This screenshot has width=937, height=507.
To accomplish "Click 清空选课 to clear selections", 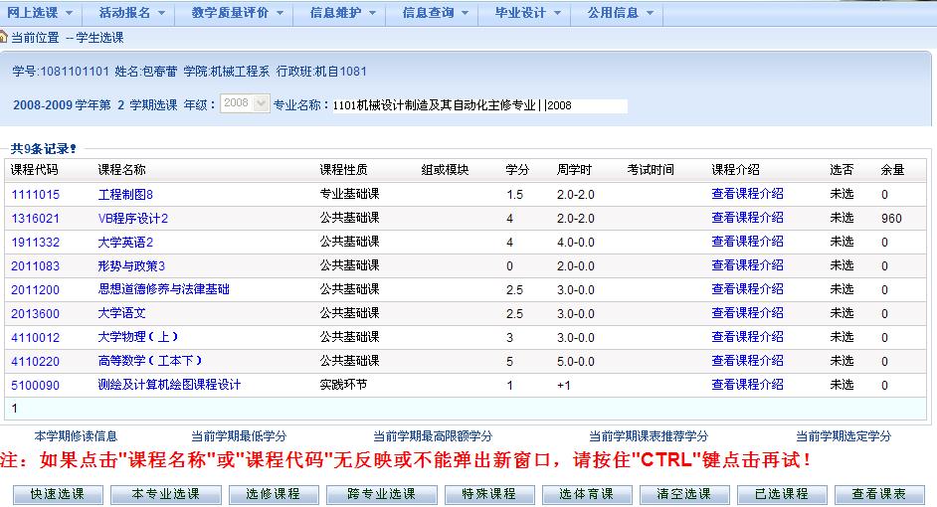I will [x=683, y=494].
